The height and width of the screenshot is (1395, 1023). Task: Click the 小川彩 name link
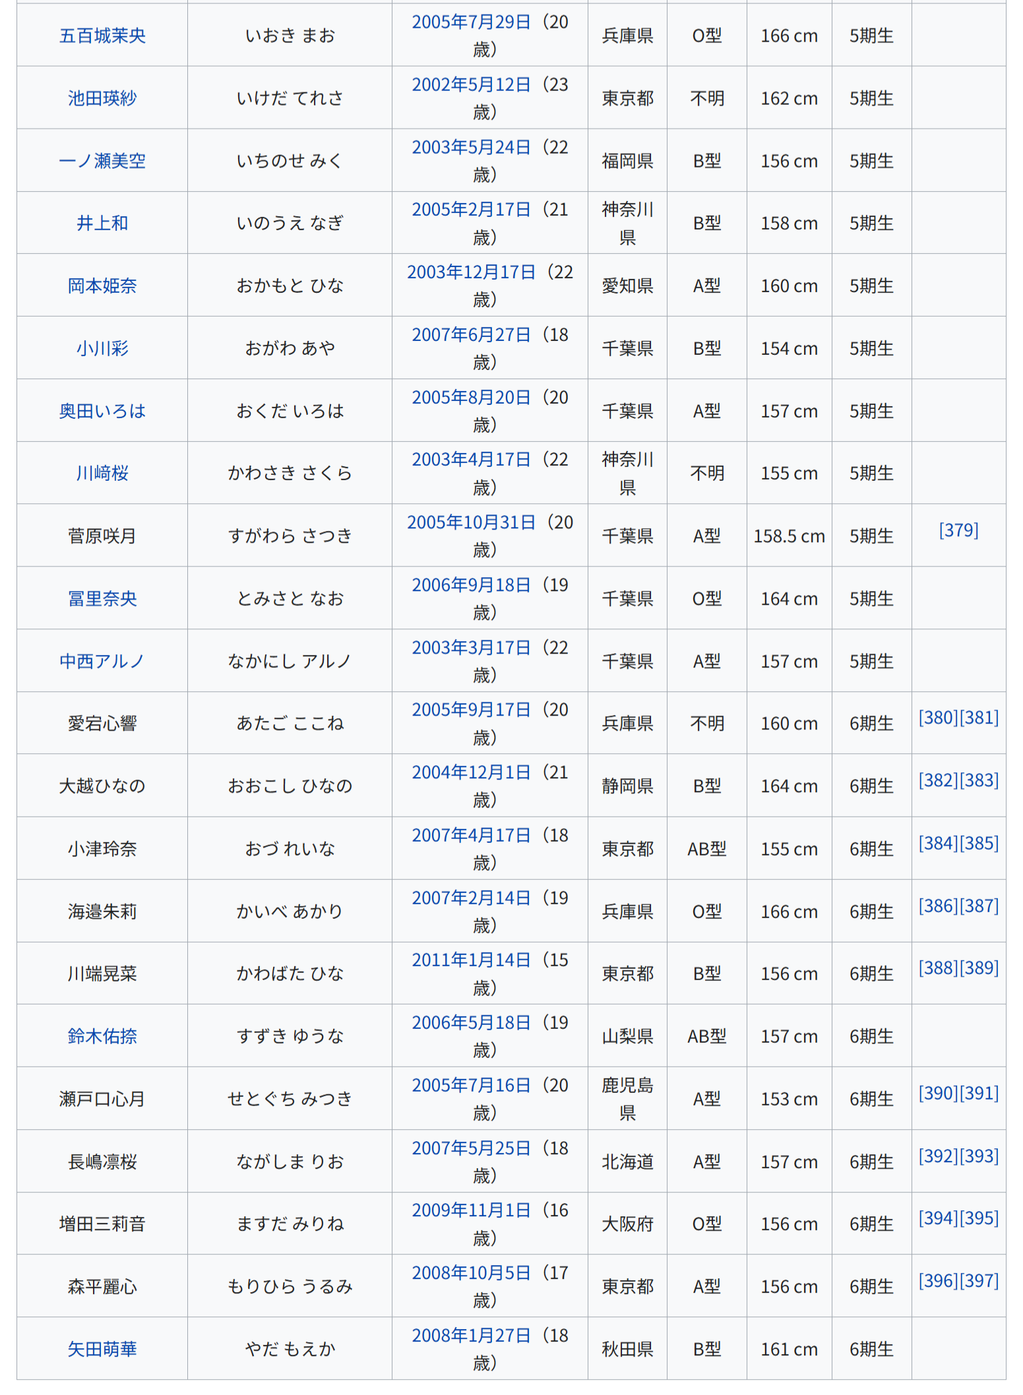point(102,348)
